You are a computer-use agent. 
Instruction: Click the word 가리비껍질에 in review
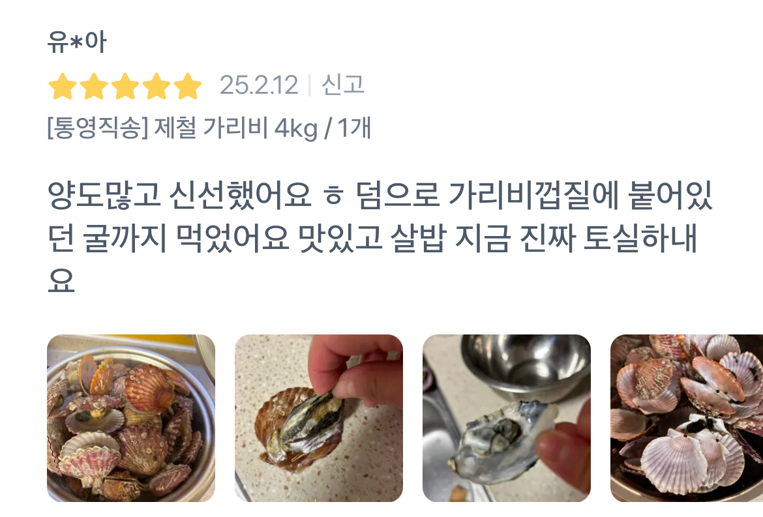point(533,196)
